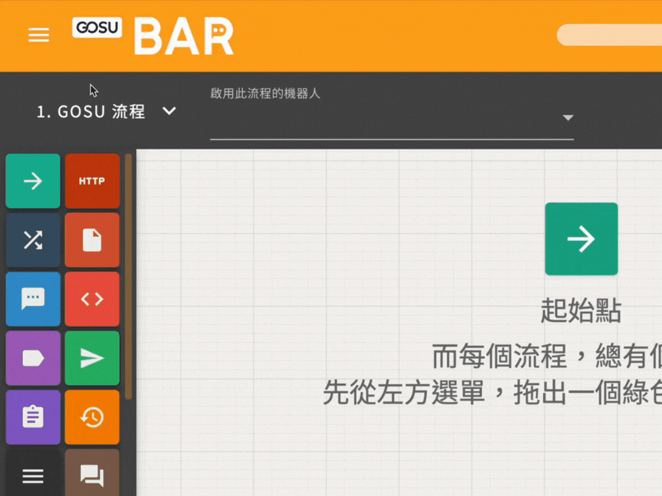Choose the purple clipboard node icon
Screen dimensions: 662x496
(32, 417)
